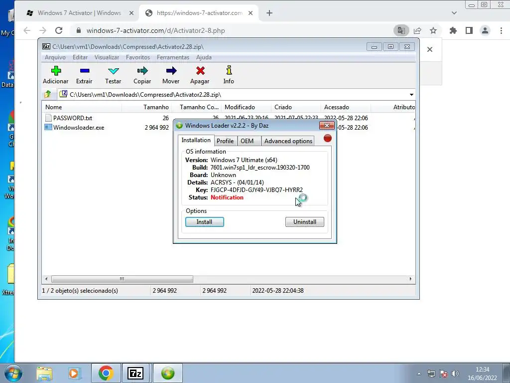
Task: Sort by the Modificado column header
Action: 246,107
